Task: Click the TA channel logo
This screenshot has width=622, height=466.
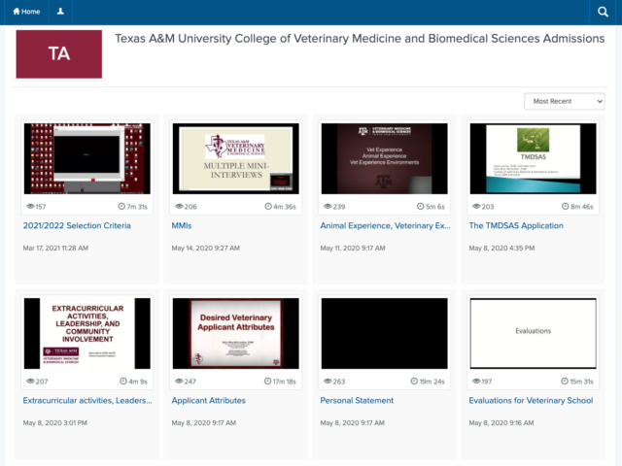Action: tap(58, 54)
